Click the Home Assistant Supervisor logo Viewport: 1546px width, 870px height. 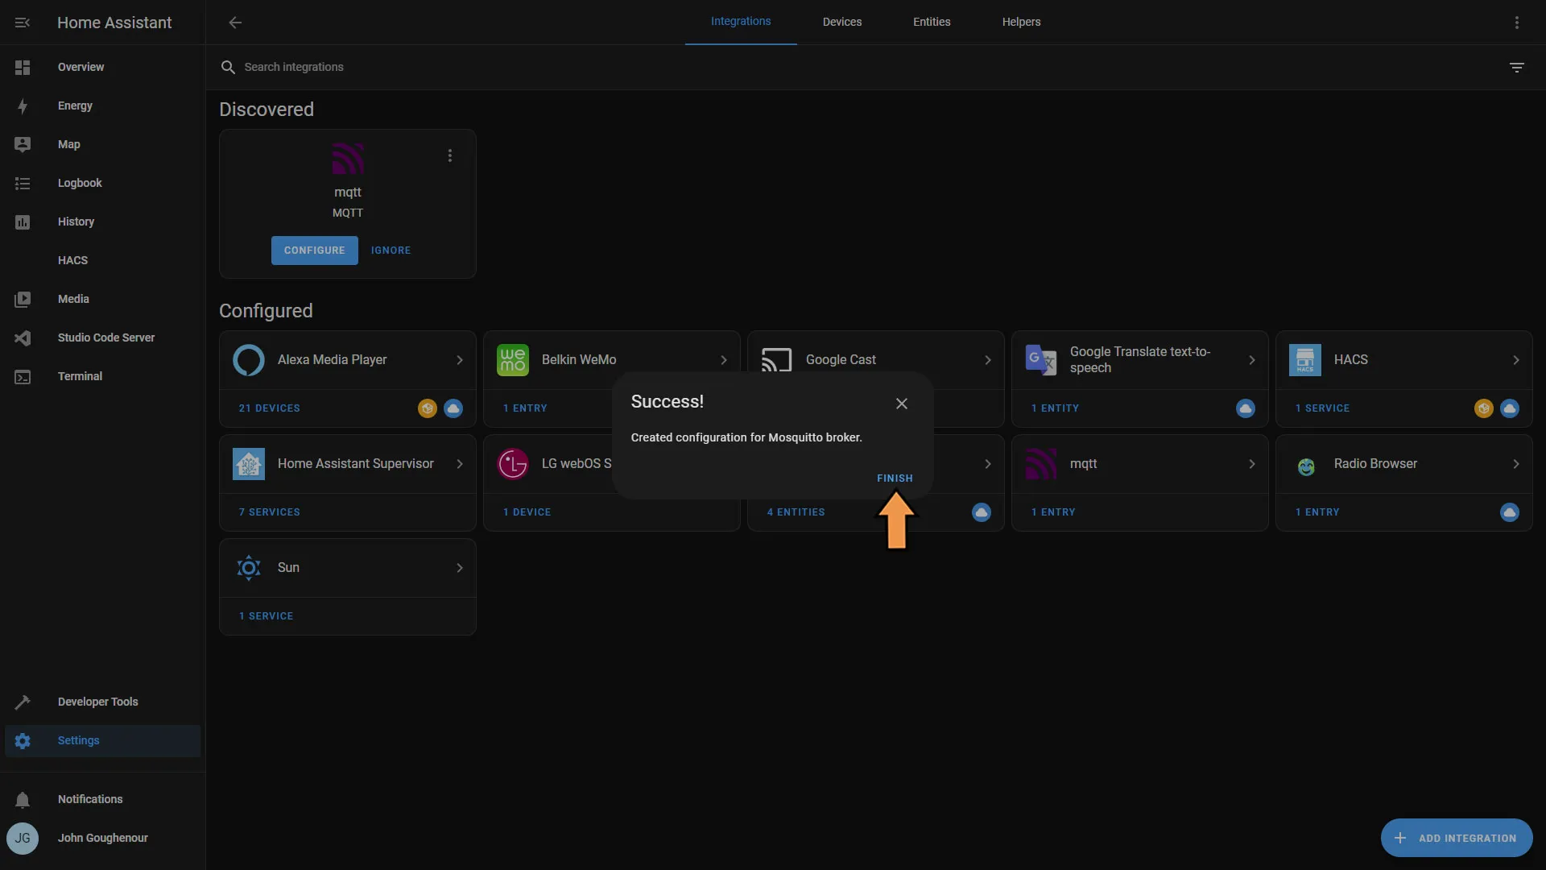[x=249, y=464]
